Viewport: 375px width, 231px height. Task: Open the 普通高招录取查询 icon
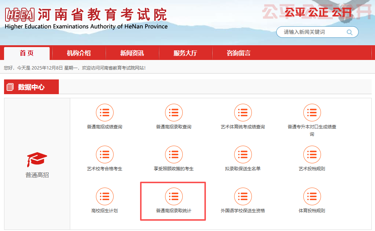point(174,113)
